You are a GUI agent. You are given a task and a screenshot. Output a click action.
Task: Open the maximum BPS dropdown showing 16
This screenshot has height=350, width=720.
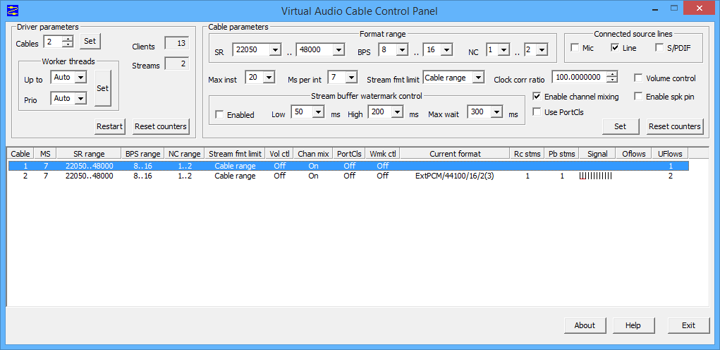447,50
